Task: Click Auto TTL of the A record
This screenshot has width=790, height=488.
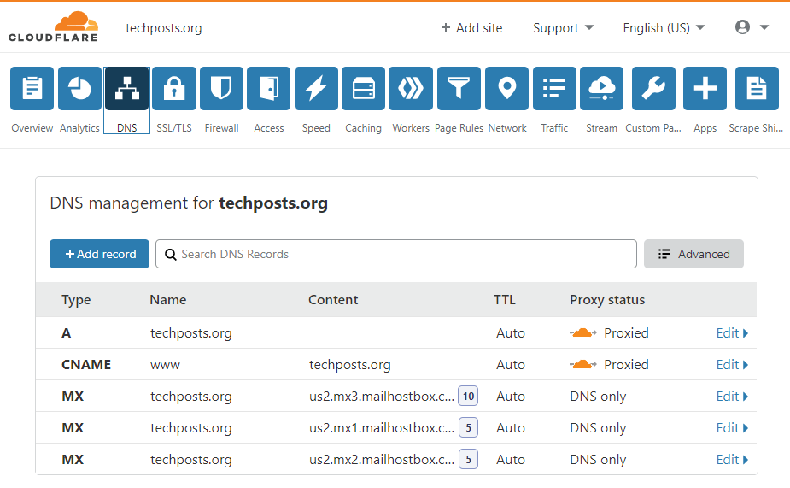Action: (511, 332)
